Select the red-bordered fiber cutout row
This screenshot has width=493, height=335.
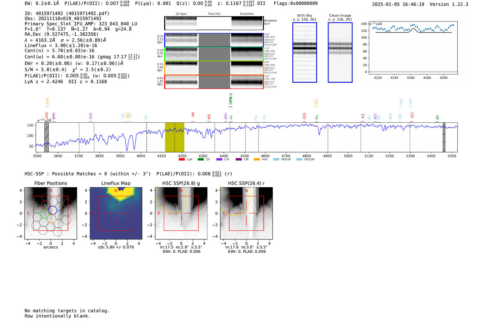click(214, 82)
